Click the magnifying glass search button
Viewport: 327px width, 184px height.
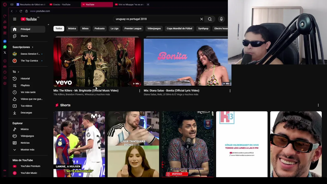point(210,19)
